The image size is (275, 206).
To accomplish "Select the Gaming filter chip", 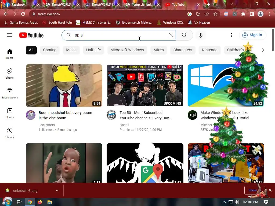I will [x=50, y=50].
